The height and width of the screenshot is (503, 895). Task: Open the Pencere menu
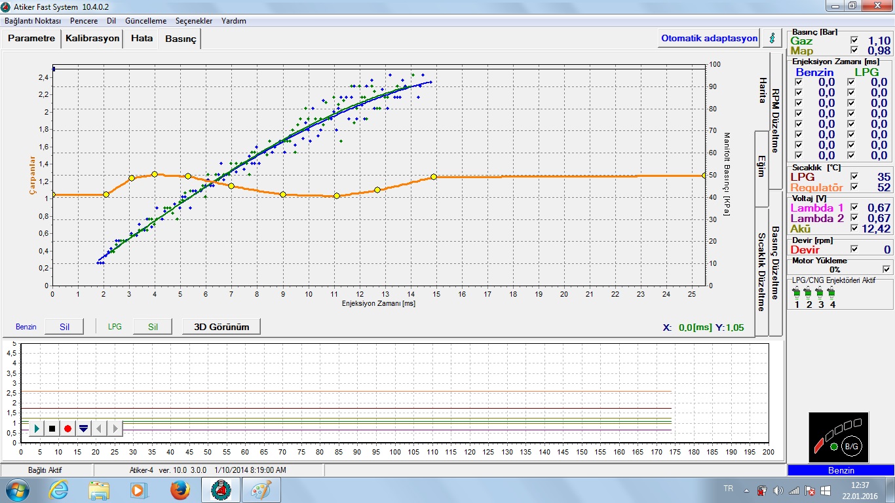[x=84, y=21]
